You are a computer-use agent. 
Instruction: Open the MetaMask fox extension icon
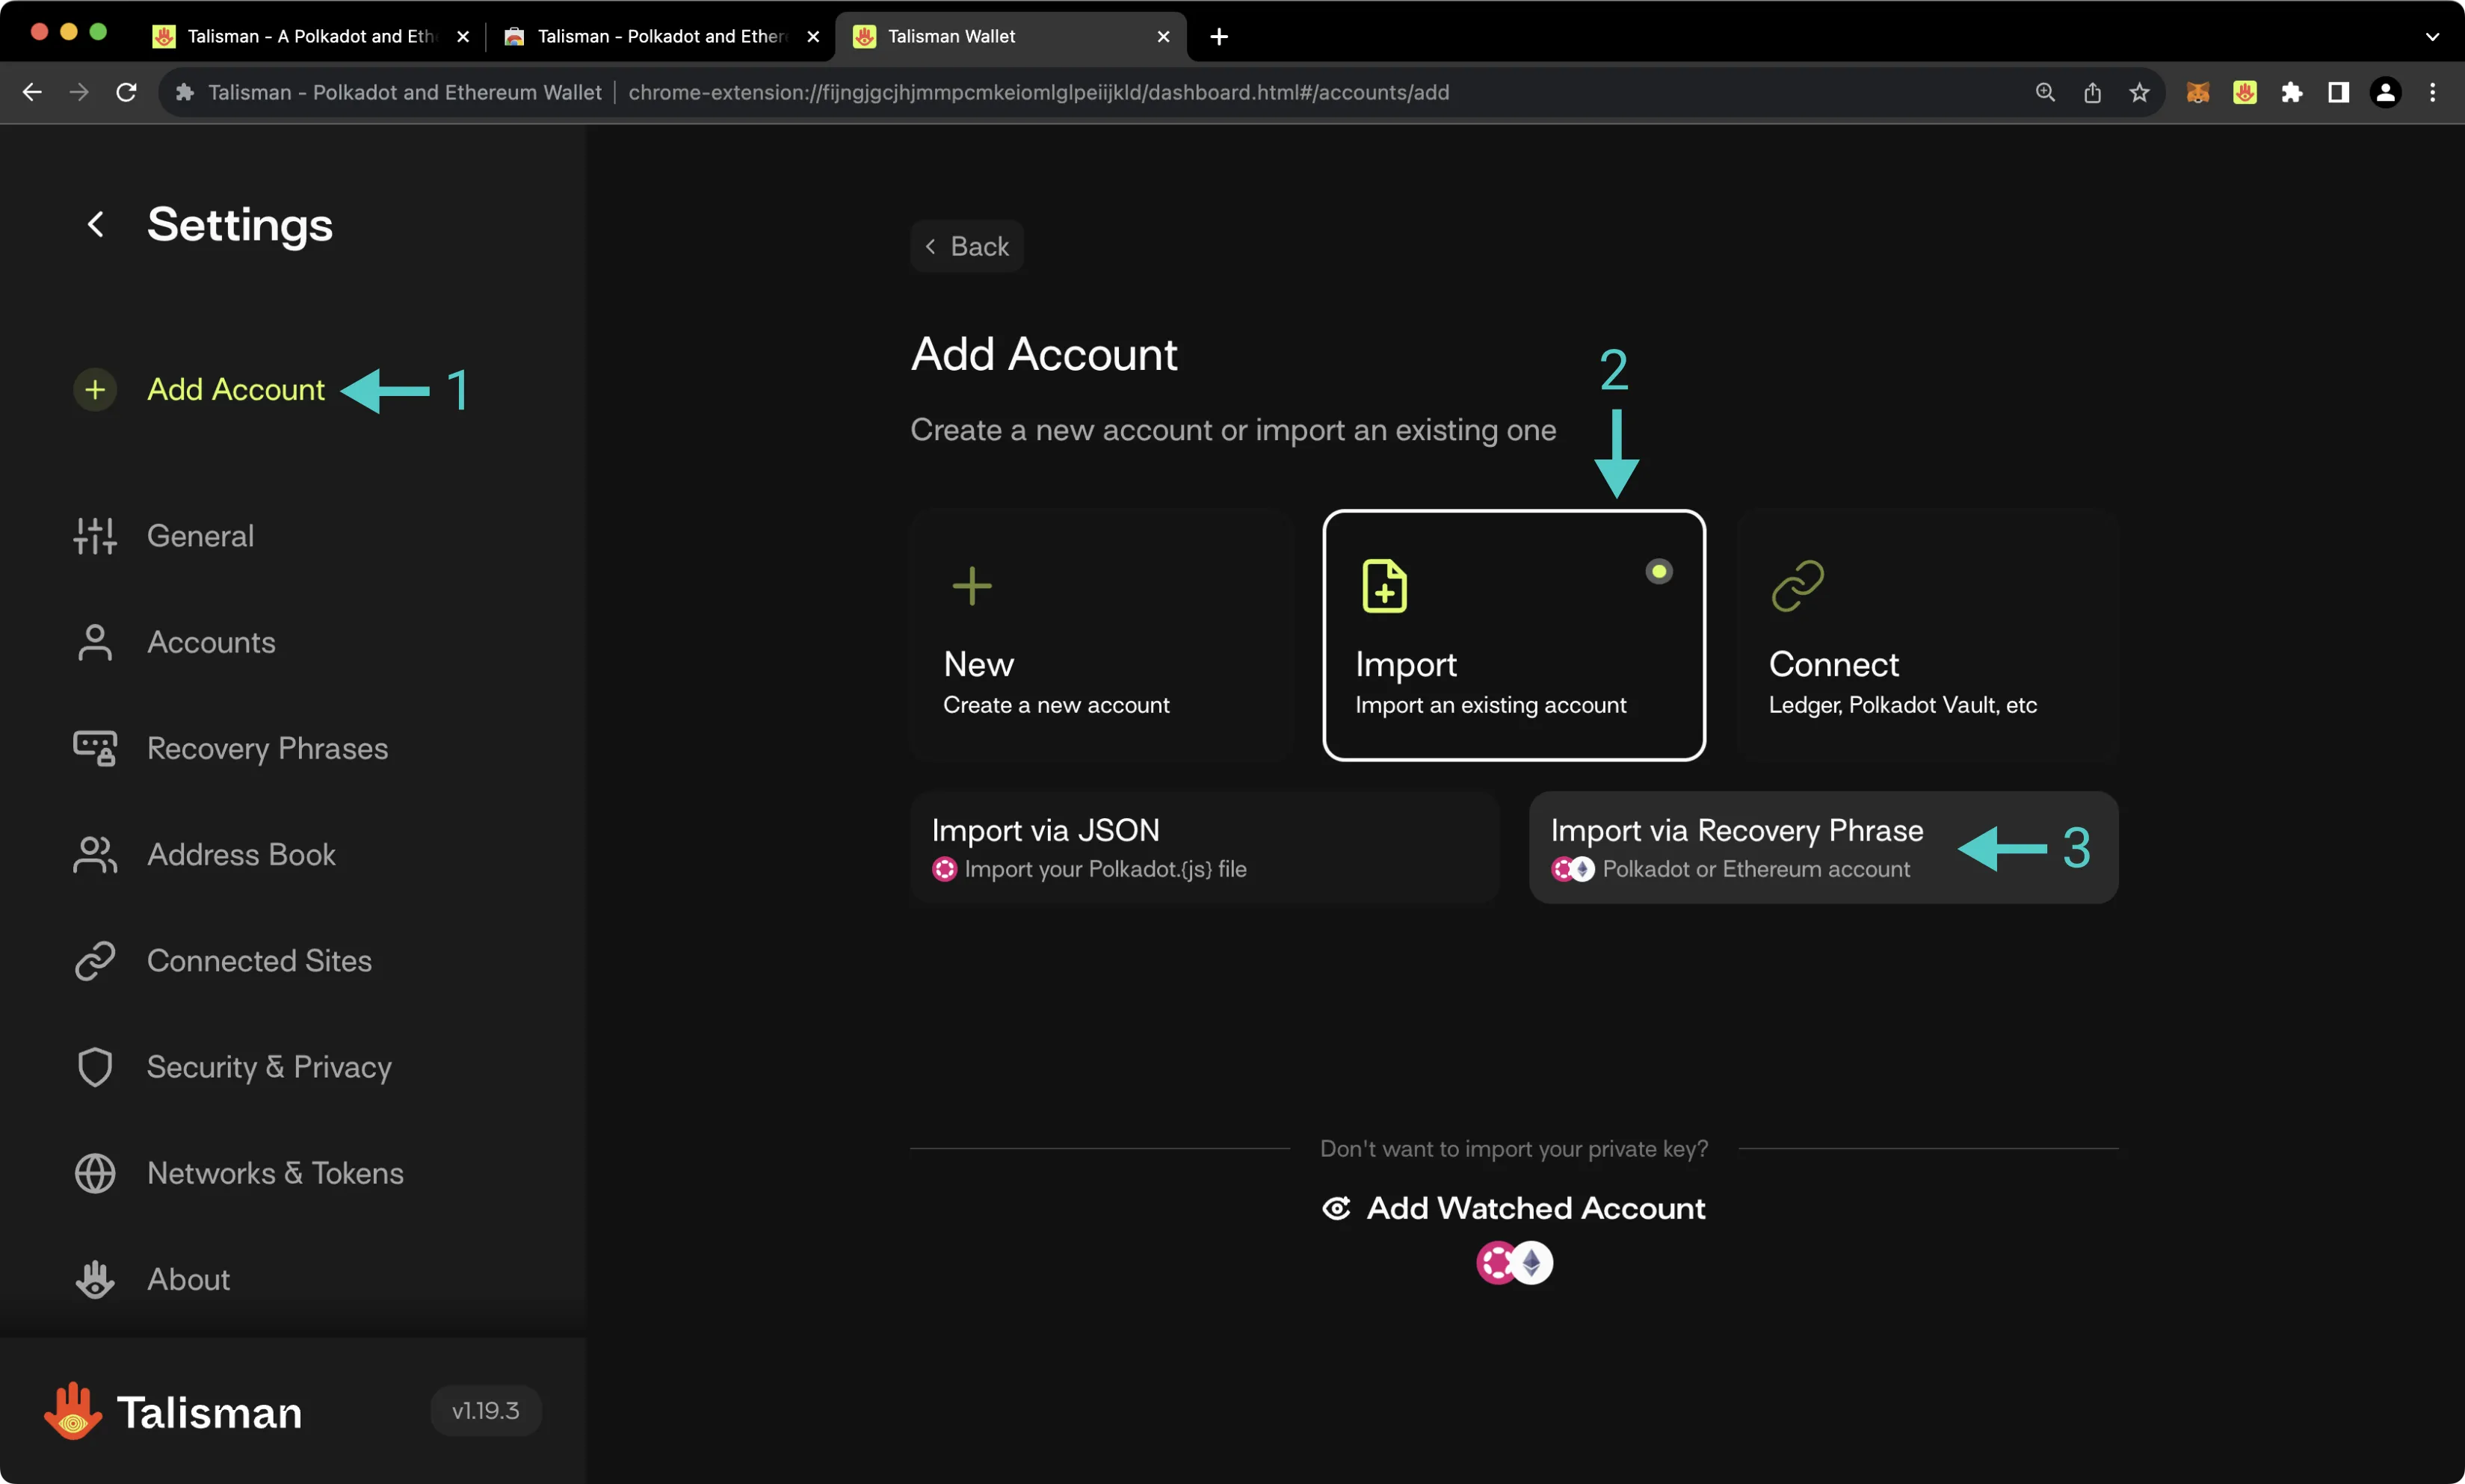(2197, 92)
